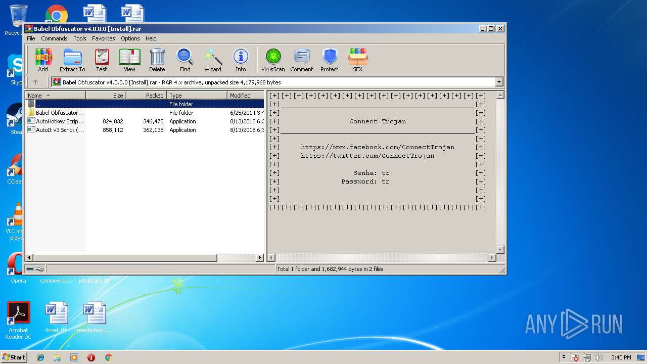Image resolution: width=647 pixels, height=364 pixels.
Task: Select the AutoHotkey Script file row
Action: 145,121
